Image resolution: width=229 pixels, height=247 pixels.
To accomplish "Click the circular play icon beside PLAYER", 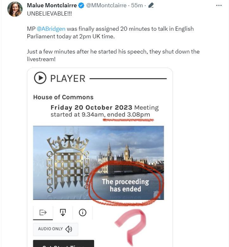I will [40, 78].
